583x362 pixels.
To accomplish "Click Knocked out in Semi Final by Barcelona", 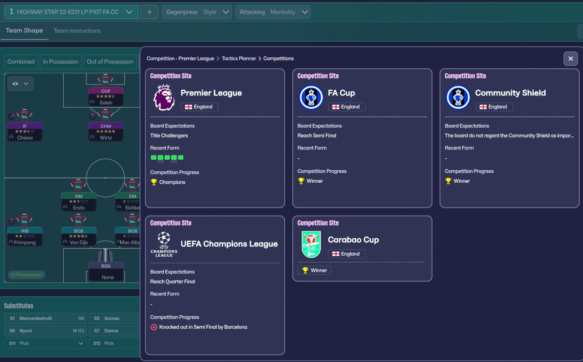I will tap(203, 327).
